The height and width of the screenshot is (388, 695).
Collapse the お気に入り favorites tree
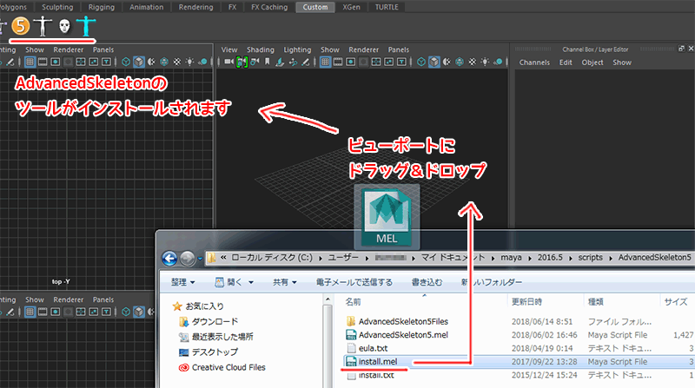point(168,306)
